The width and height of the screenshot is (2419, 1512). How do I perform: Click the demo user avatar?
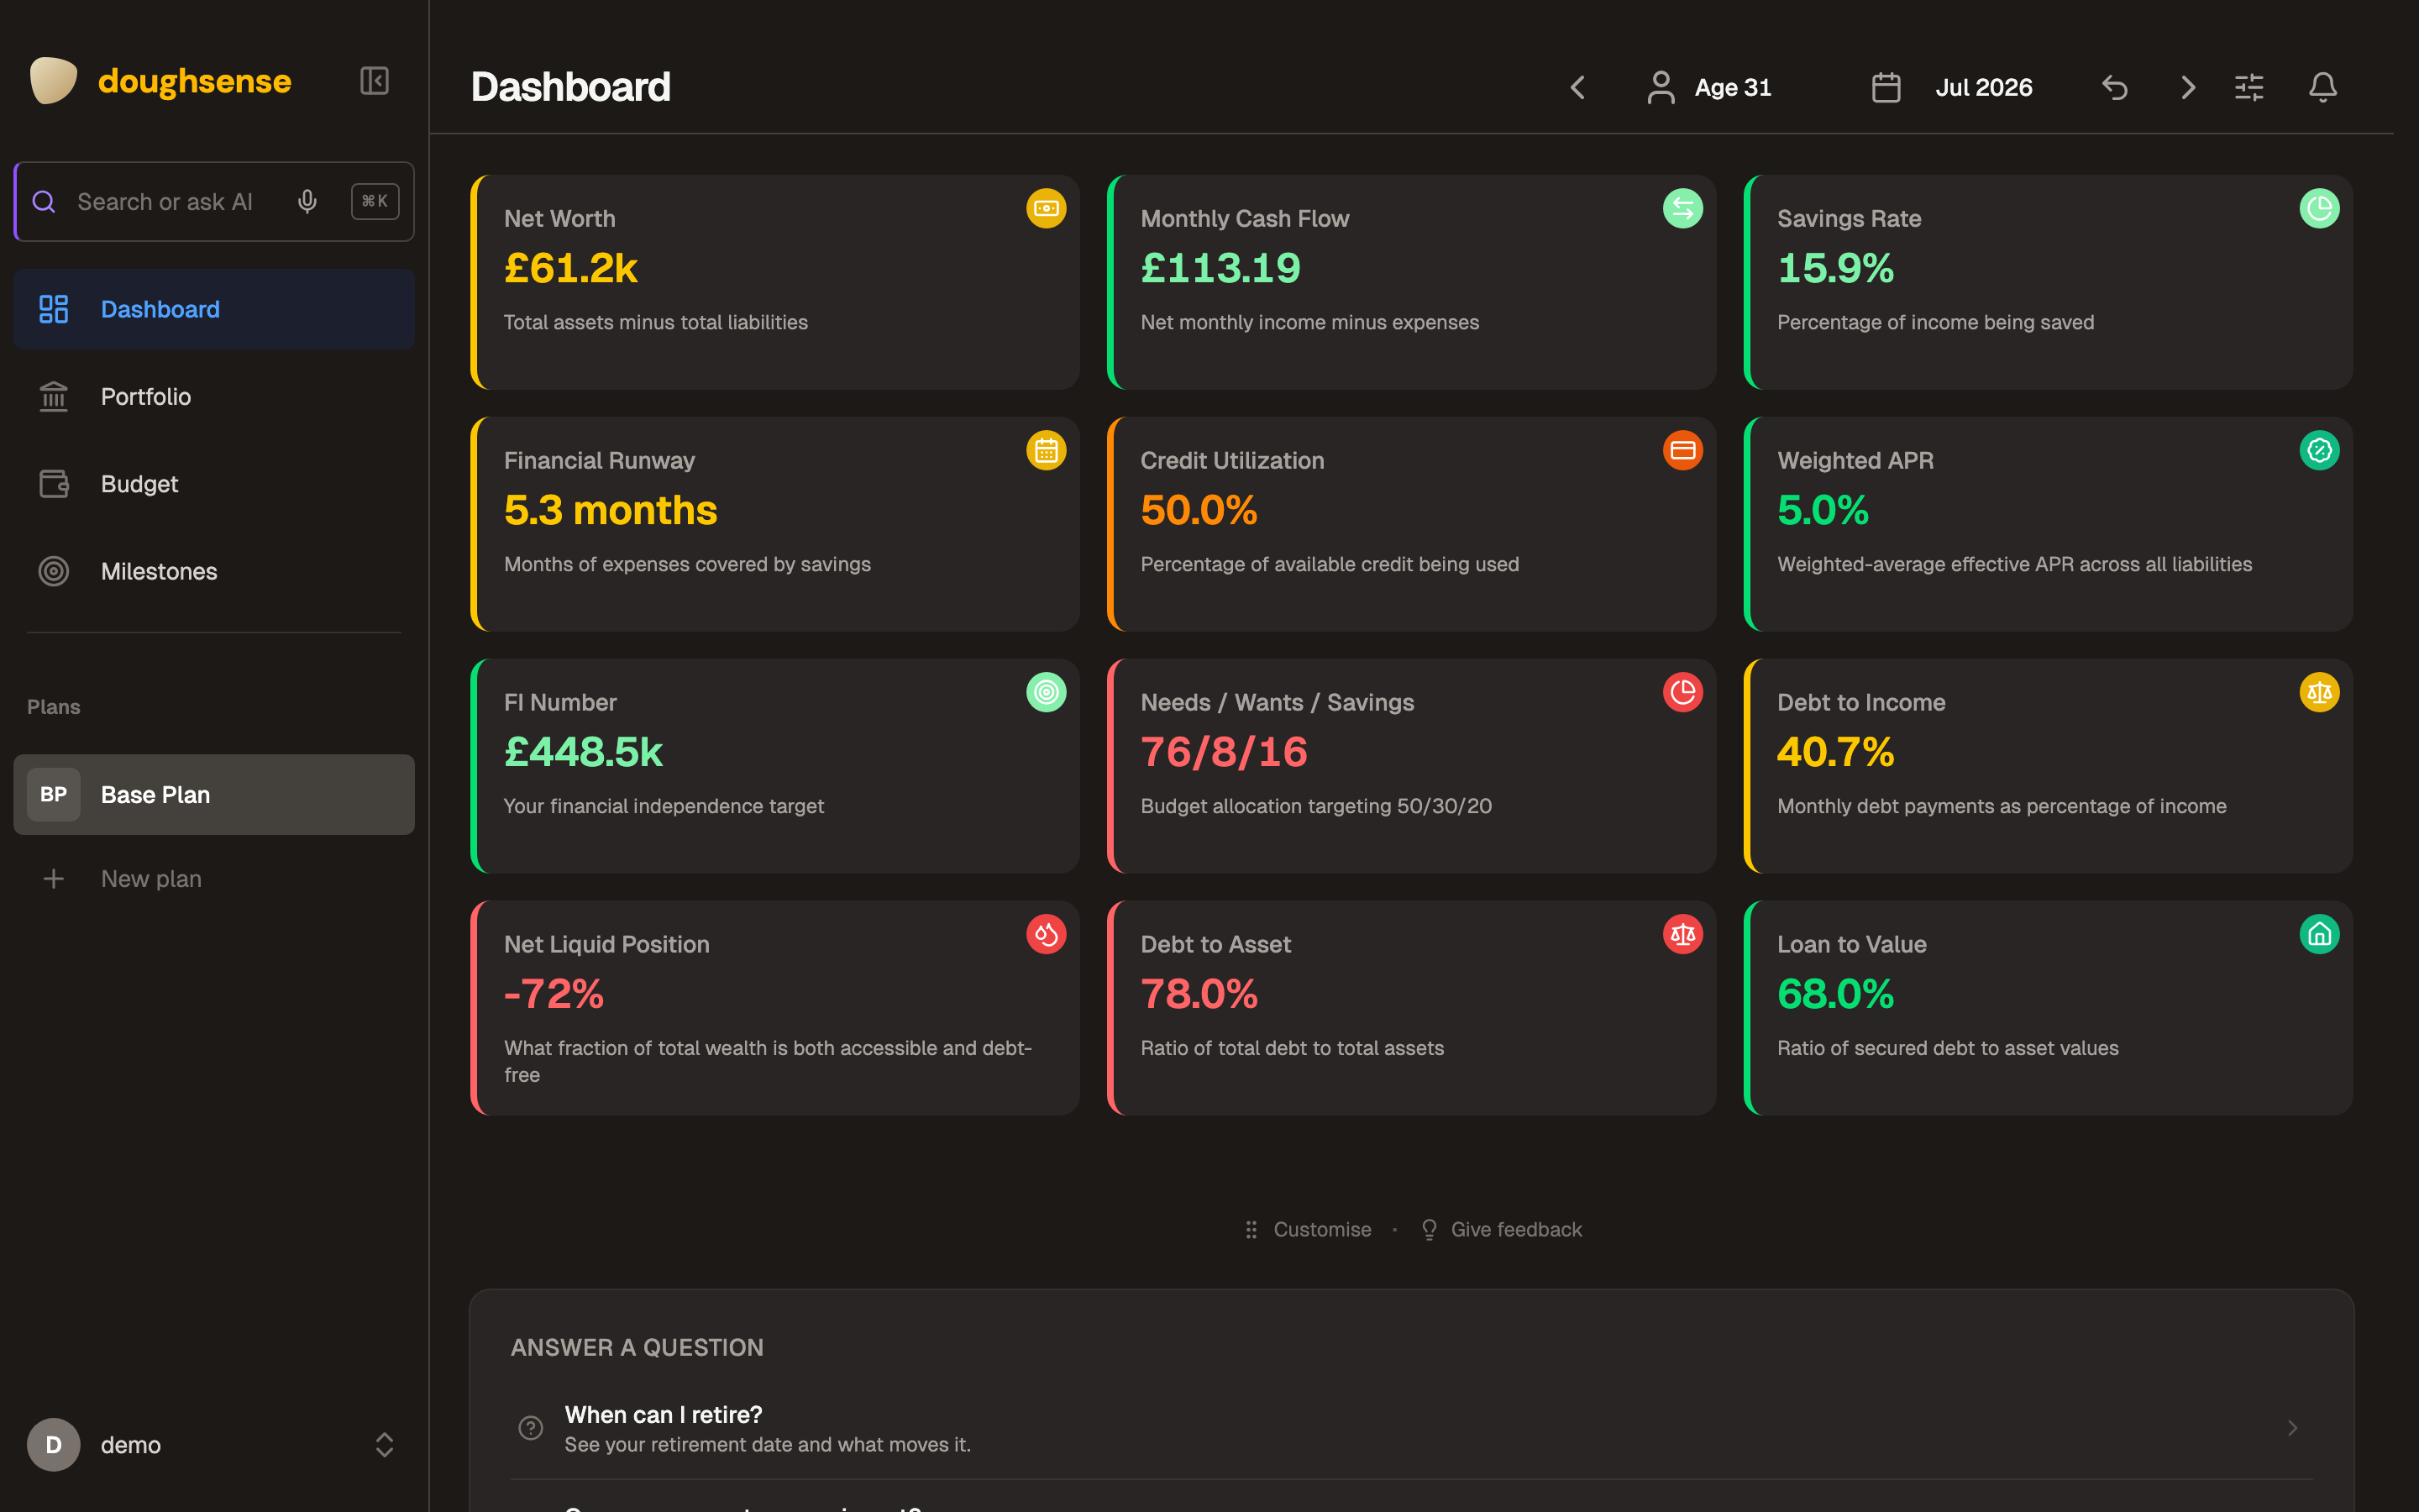(54, 1445)
